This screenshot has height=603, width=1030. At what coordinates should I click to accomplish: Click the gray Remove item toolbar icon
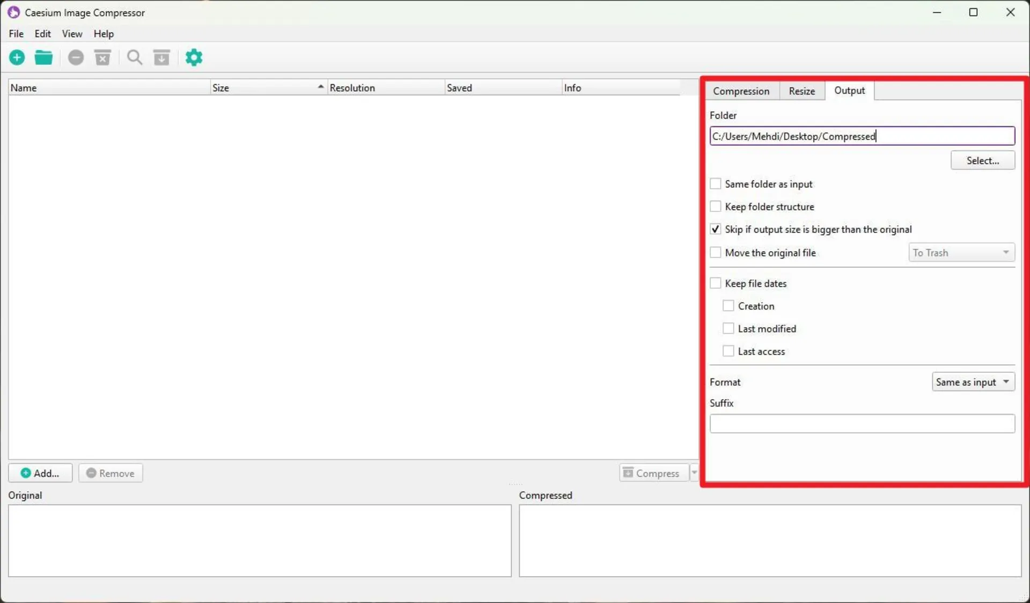click(x=76, y=57)
